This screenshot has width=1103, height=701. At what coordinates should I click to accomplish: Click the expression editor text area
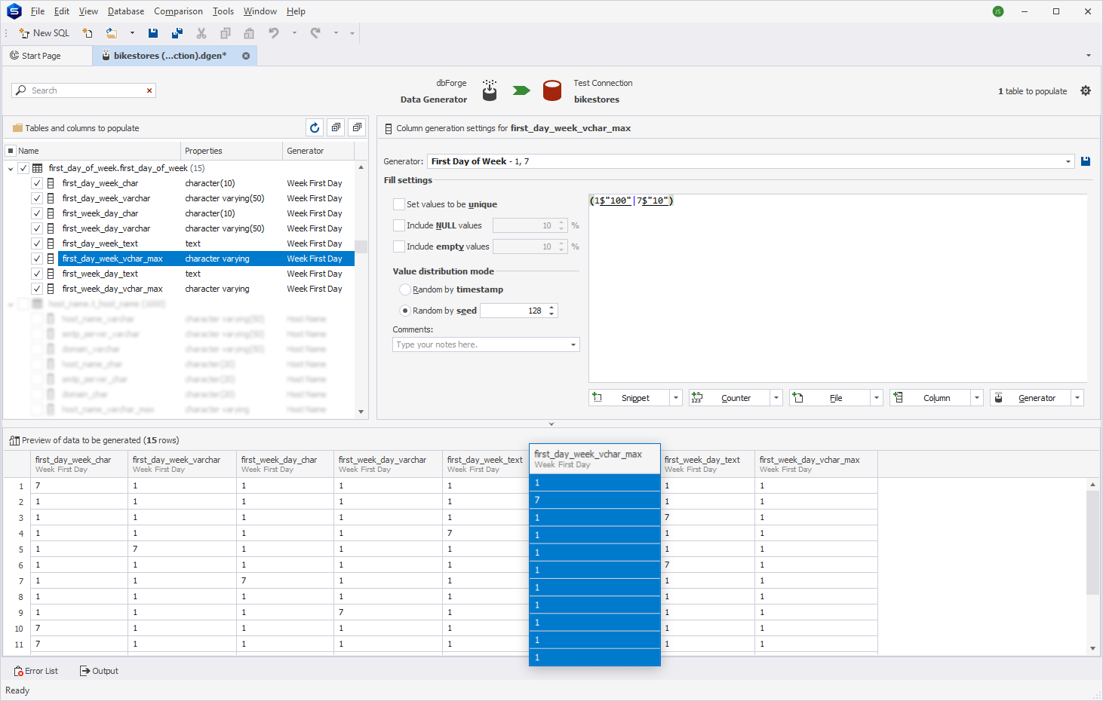(x=837, y=288)
